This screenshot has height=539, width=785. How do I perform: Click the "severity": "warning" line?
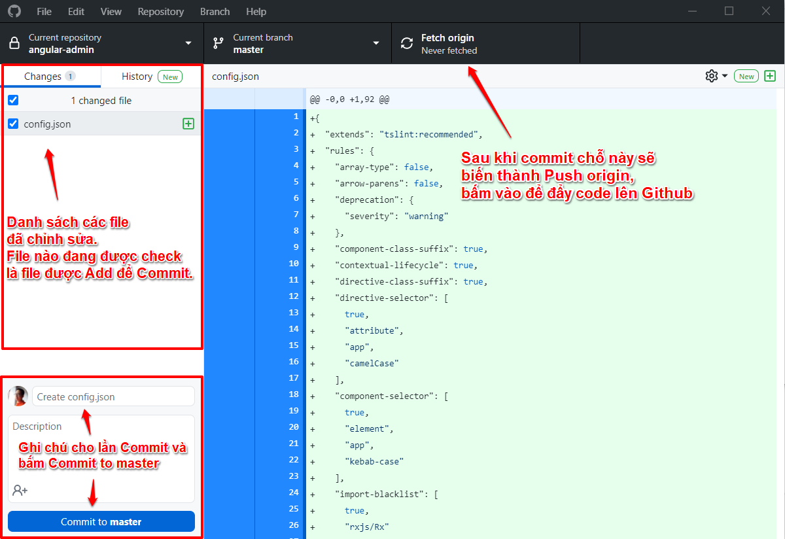[396, 216]
